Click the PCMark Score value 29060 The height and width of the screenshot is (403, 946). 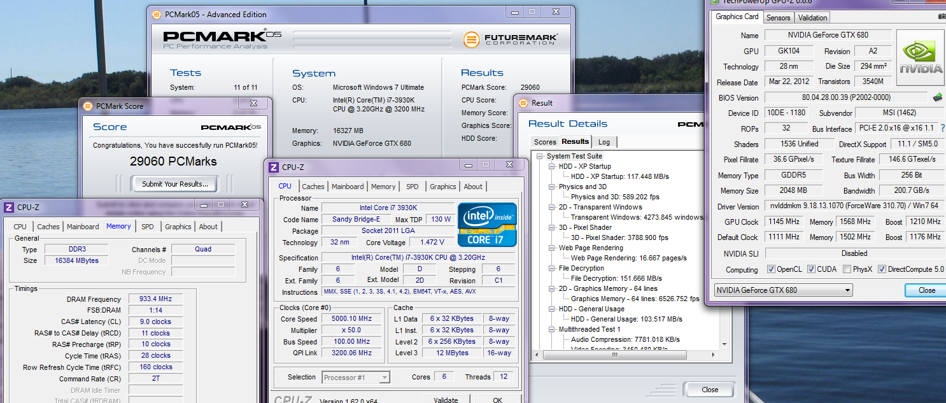530,87
